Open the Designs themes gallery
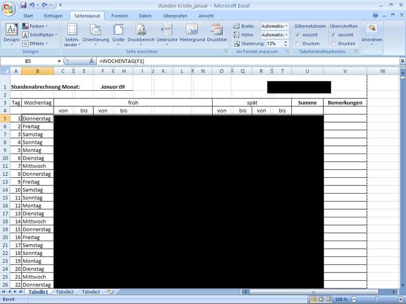406x304 pixels. pyautogui.click(x=12, y=35)
